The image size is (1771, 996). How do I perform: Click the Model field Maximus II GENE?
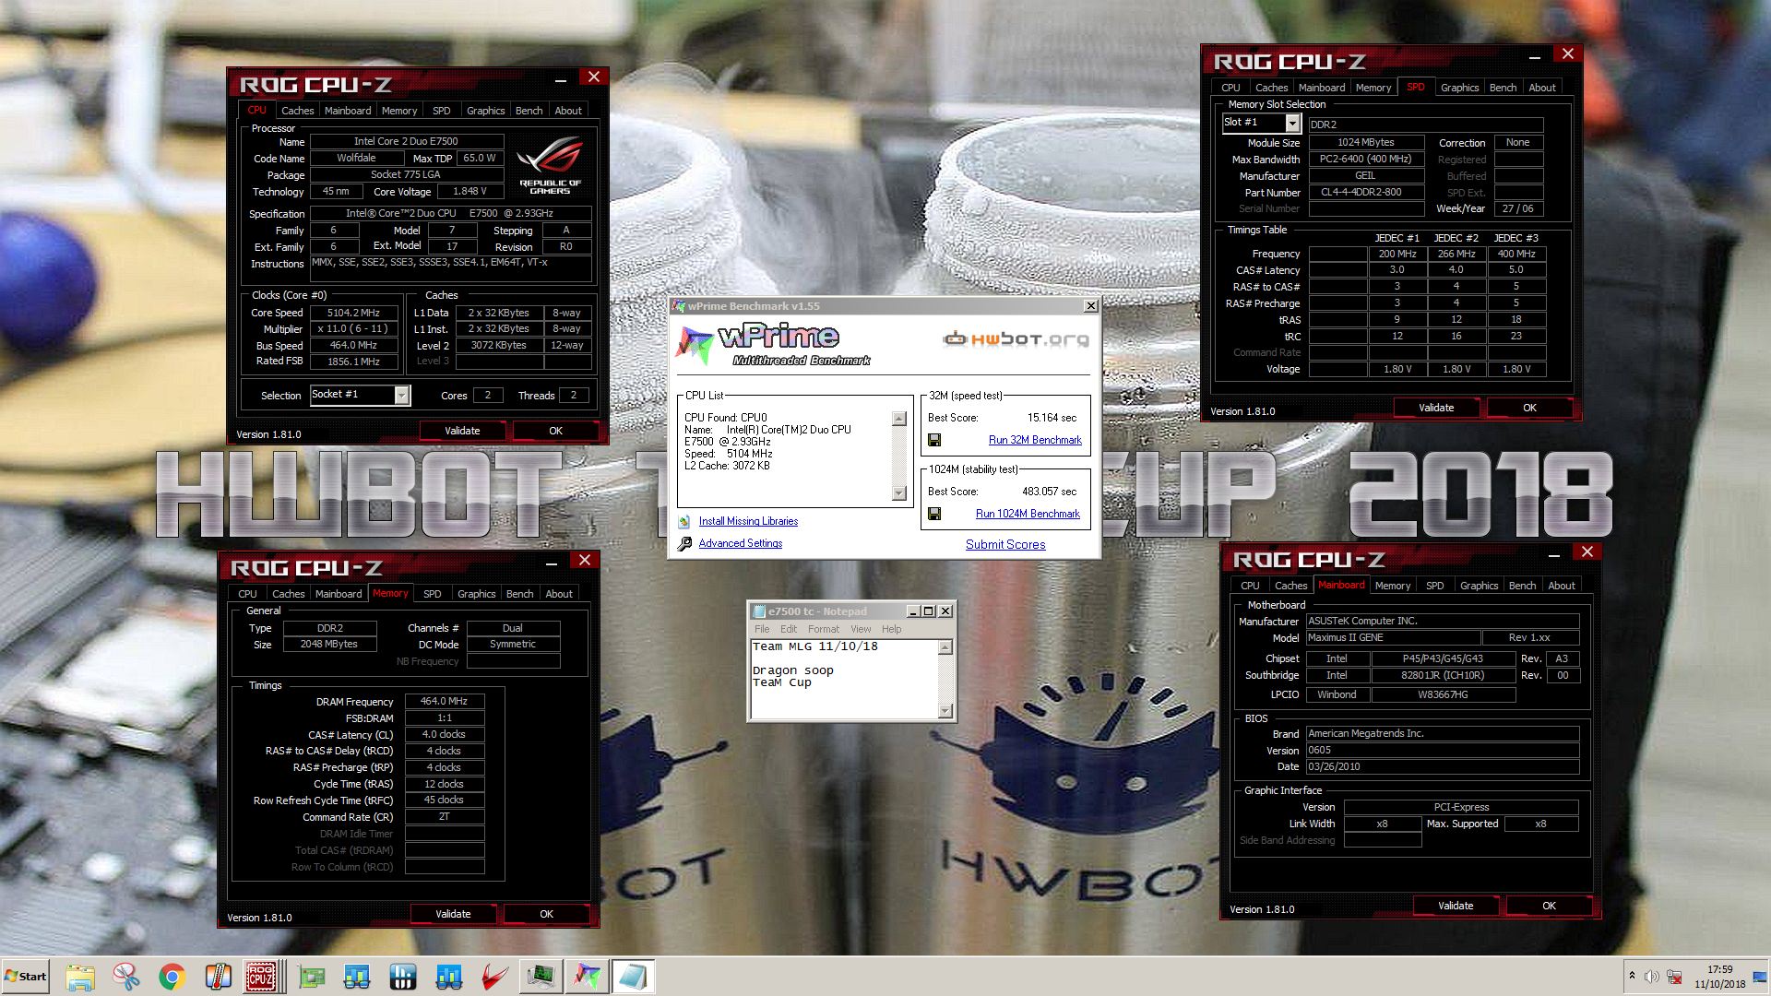tap(1391, 638)
